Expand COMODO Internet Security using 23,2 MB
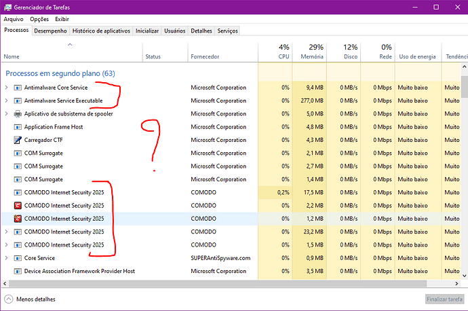 (x=7, y=232)
